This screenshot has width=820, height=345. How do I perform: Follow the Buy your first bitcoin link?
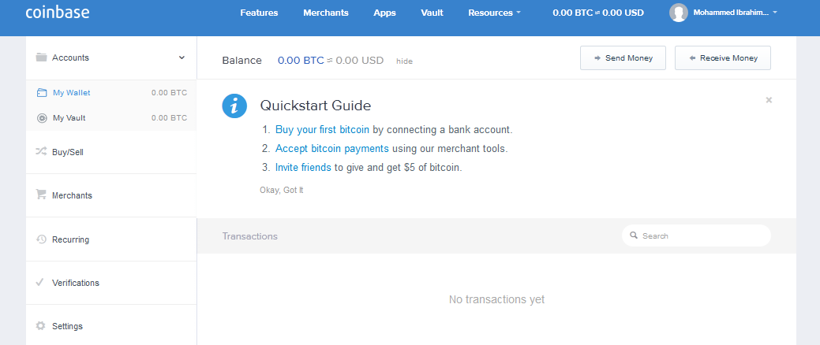(322, 129)
